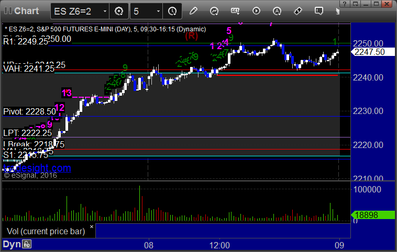Click the LPT: 2222.25 label

click(x=27, y=133)
